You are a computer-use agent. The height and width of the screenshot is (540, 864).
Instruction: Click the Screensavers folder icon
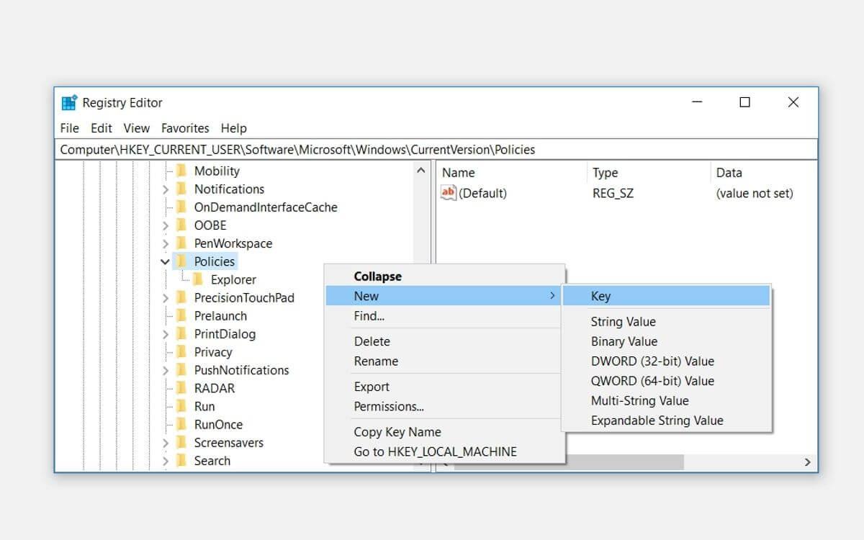181,442
